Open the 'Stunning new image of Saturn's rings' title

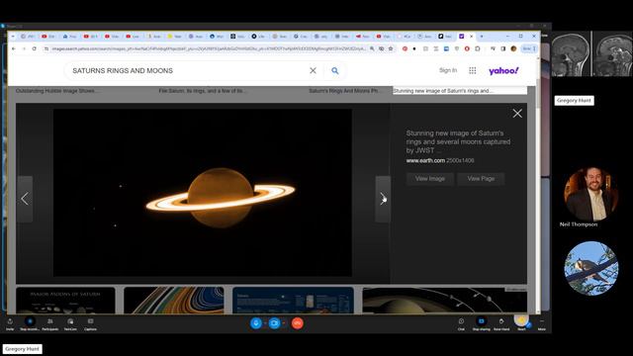tap(458, 141)
